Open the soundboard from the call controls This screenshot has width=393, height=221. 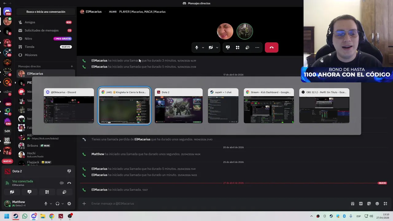(247, 48)
